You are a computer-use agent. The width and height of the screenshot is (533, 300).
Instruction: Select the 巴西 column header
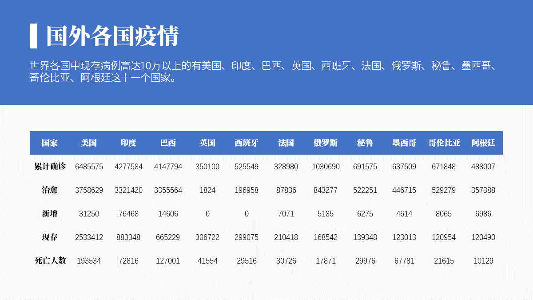(x=168, y=143)
